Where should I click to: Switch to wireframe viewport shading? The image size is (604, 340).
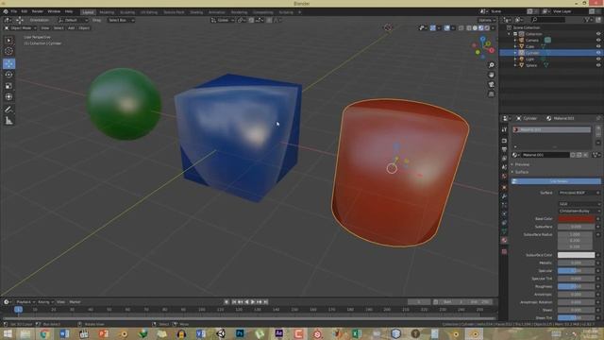point(469,28)
